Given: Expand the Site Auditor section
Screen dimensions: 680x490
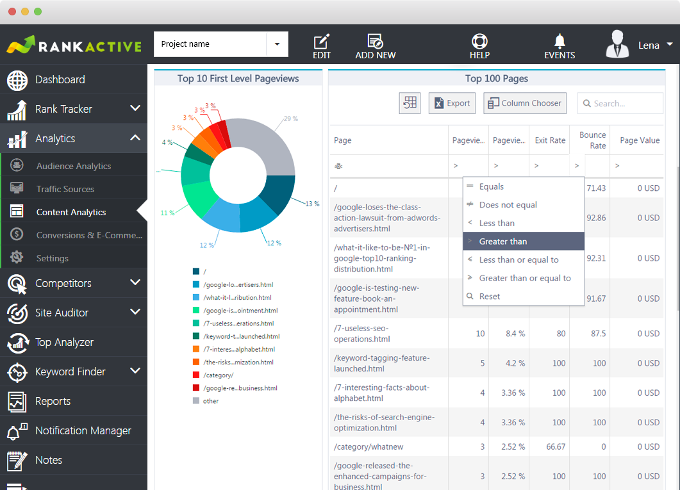Looking at the screenshot, I should [x=135, y=311].
